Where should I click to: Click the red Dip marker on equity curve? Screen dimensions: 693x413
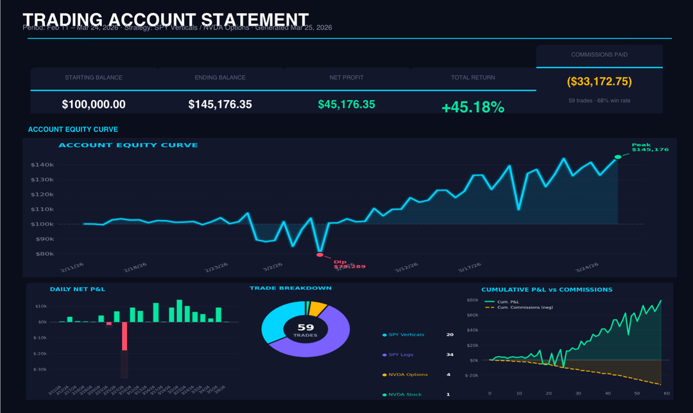(x=320, y=255)
